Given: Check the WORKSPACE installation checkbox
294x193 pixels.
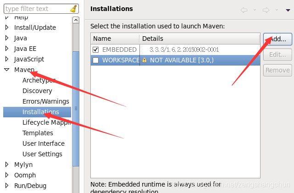Looking at the screenshot, I should pos(95,60).
